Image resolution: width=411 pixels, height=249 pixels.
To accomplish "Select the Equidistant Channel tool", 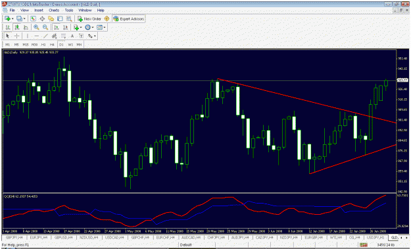I will click(55, 36).
